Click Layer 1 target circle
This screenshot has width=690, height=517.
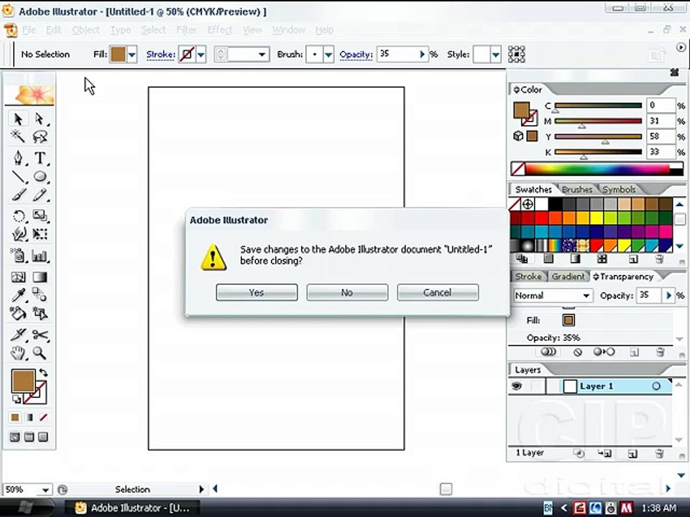pos(656,386)
